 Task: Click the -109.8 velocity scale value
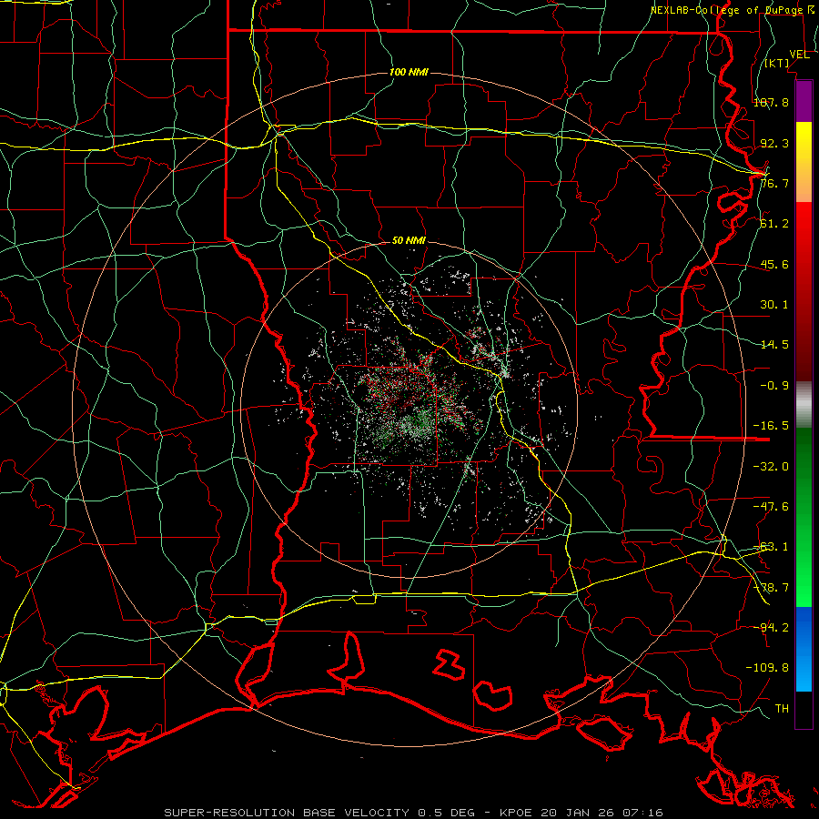pos(767,668)
